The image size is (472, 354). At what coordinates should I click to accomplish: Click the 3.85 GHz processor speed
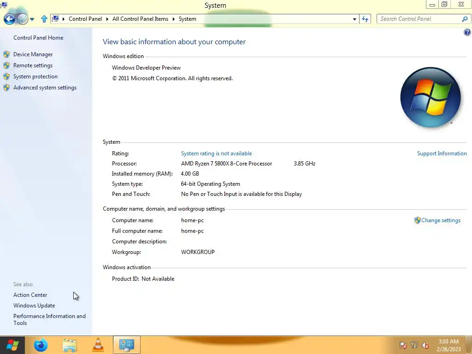click(304, 164)
